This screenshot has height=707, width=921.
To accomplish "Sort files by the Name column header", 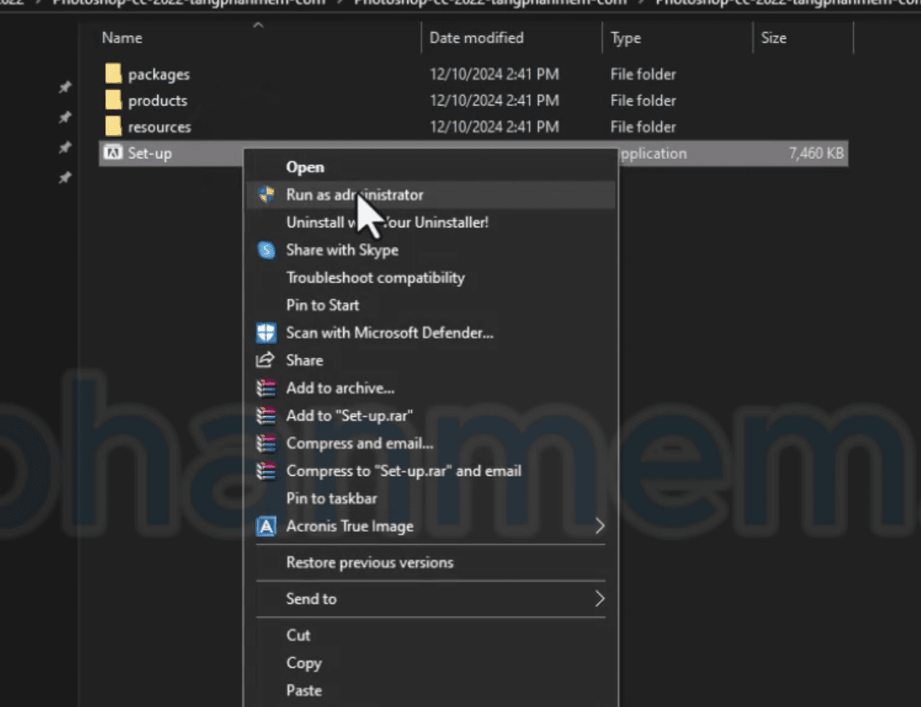I will click(122, 37).
